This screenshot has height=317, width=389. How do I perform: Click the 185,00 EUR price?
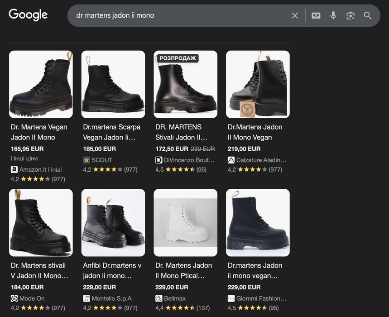point(100,149)
